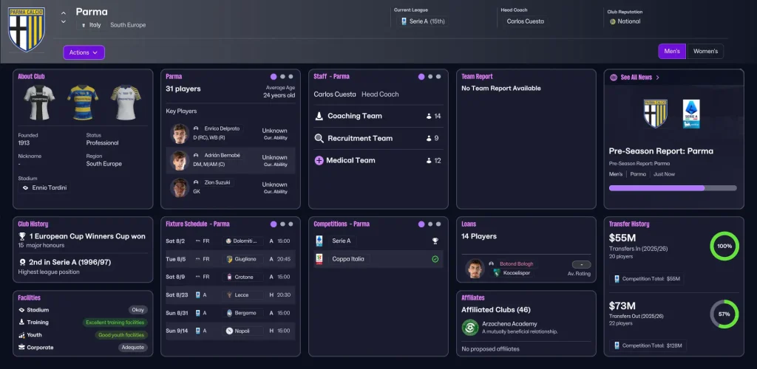757x369 pixels.
Task: Click the Parma Calcio club crest
Action: tap(27, 30)
